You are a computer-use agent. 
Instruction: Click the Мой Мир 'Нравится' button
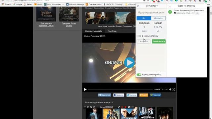pos(155,95)
